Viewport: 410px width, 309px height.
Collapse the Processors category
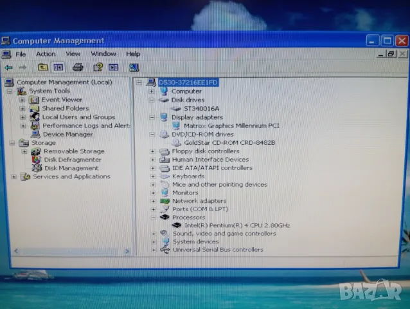(x=154, y=218)
